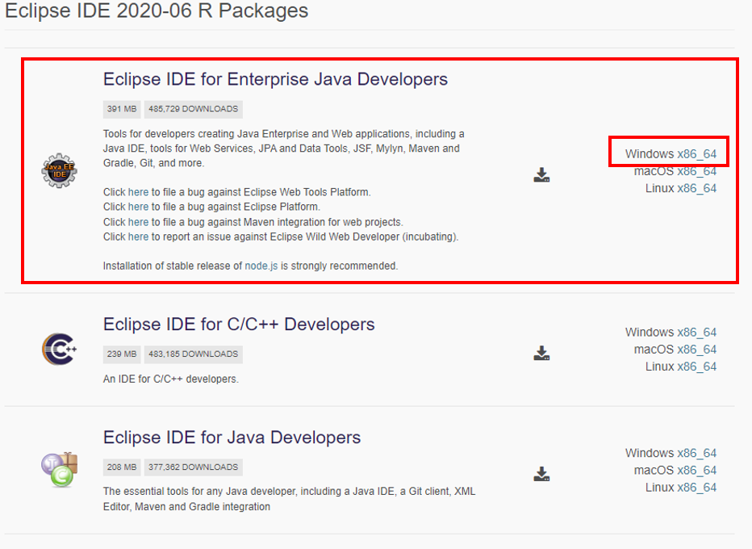Click the 'Eclipse IDE 2020-06 R Packages' heading

click(x=157, y=10)
